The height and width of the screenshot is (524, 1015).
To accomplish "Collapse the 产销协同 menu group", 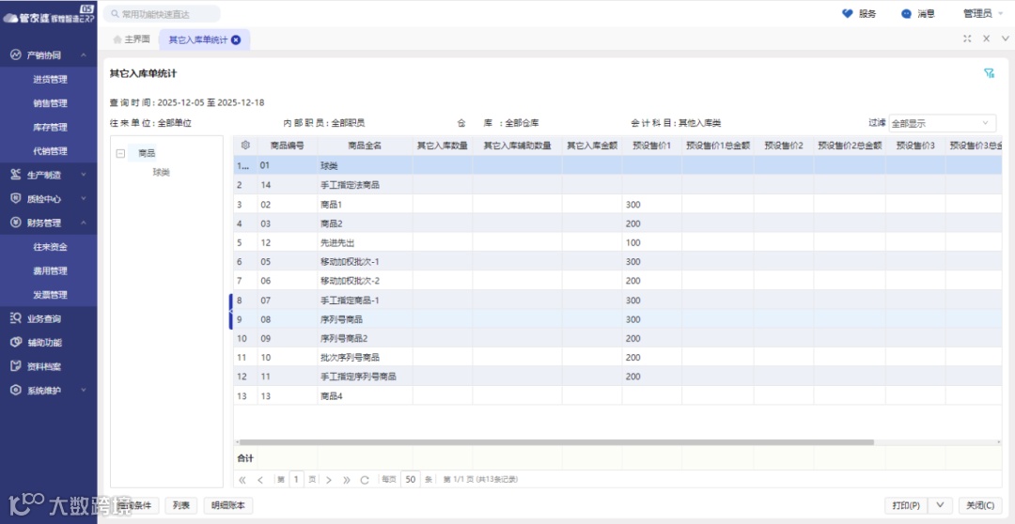I will [x=84, y=55].
